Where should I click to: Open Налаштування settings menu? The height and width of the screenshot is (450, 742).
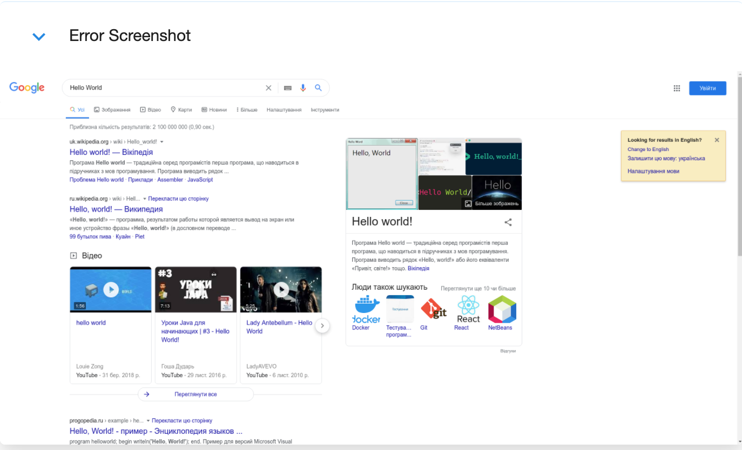(284, 110)
